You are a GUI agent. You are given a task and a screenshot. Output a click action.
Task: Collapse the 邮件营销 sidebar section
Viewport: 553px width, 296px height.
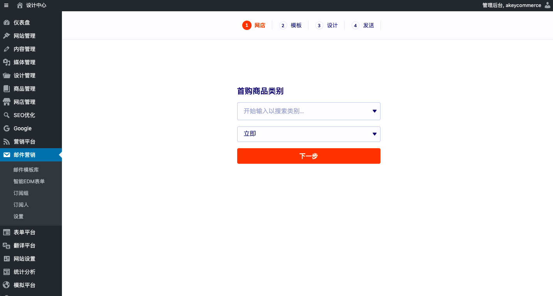point(24,155)
